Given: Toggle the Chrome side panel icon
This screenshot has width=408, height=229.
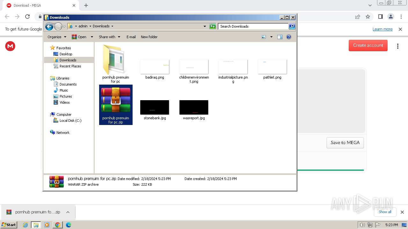Looking at the screenshot, I should [x=380, y=17].
